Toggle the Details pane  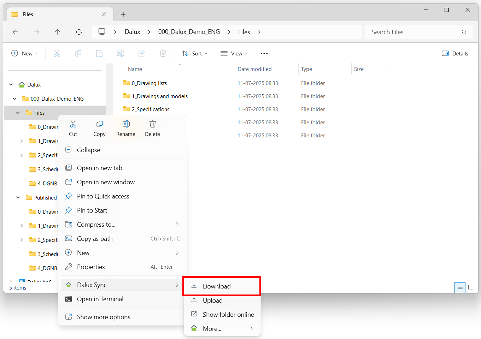(x=455, y=53)
